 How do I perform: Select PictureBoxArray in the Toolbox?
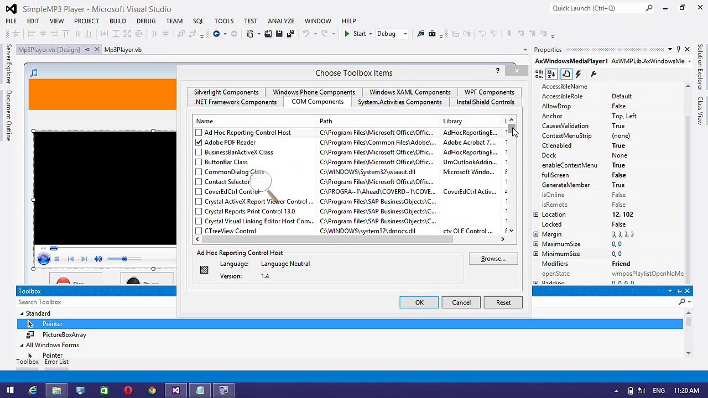(64, 334)
